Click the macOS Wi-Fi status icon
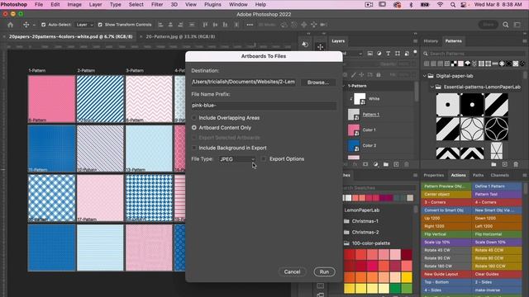The width and height of the screenshot is (529, 297). [441, 5]
